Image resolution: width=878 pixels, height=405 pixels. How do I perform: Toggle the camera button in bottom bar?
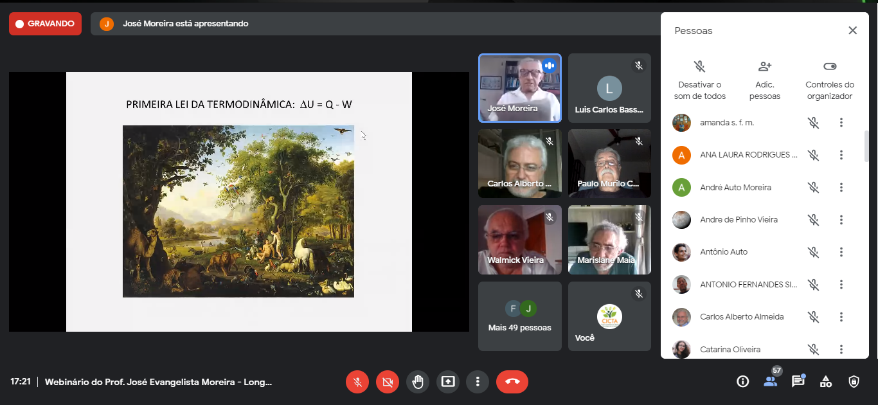click(x=388, y=382)
